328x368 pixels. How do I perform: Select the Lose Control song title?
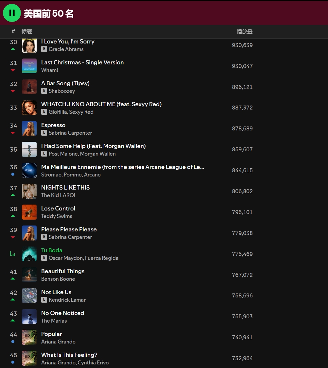tap(58, 209)
